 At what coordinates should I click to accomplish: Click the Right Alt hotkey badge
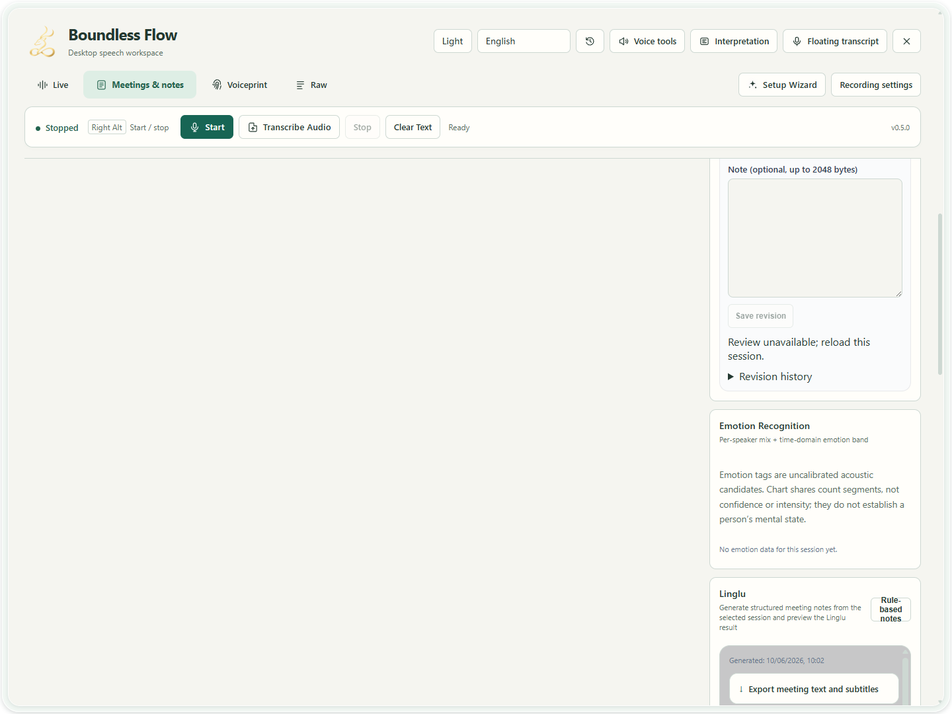click(107, 128)
